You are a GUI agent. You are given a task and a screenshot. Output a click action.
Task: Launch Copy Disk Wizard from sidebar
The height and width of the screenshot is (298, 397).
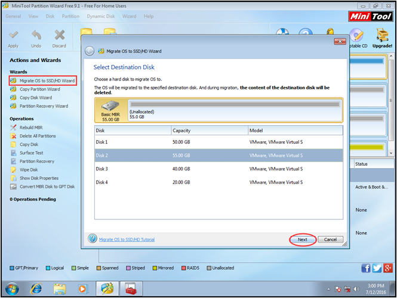pos(31,98)
